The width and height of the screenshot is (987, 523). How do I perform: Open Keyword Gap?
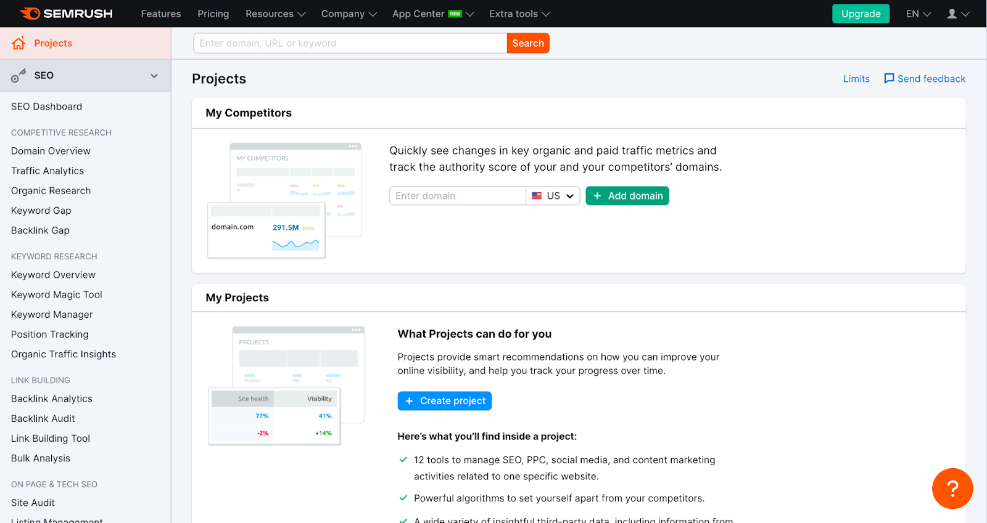pyautogui.click(x=41, y=211)
